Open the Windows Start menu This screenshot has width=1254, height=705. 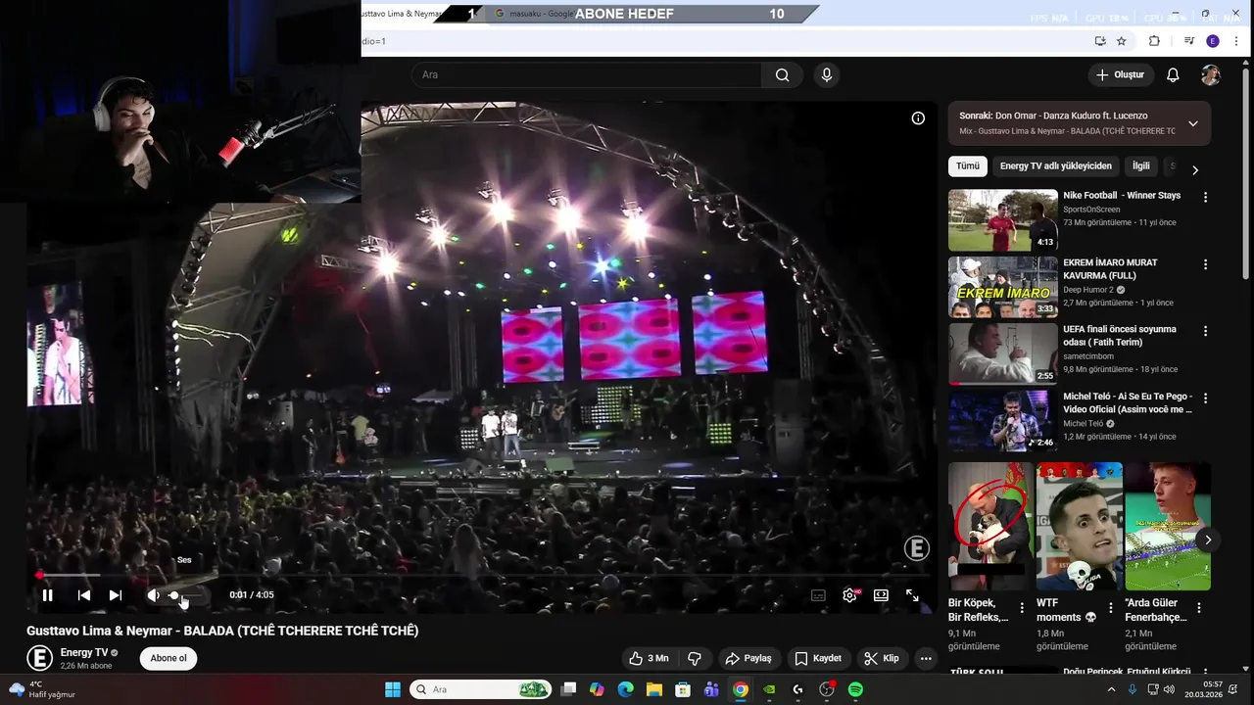click(x=393, y=689)
